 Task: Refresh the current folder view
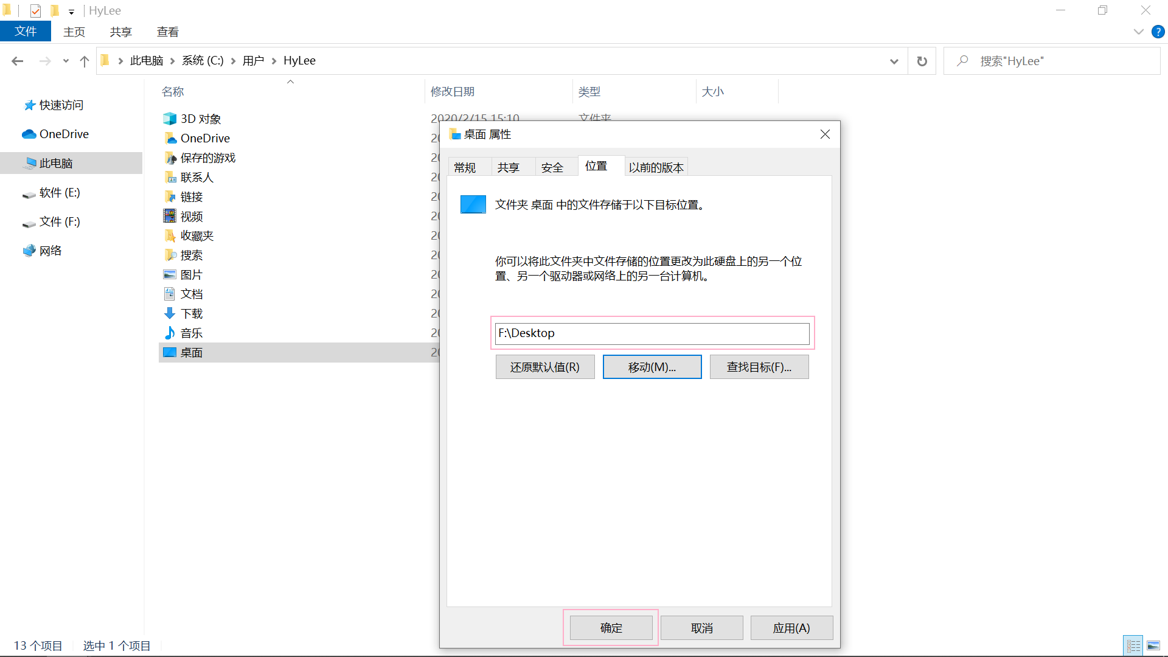click(922, 61)
